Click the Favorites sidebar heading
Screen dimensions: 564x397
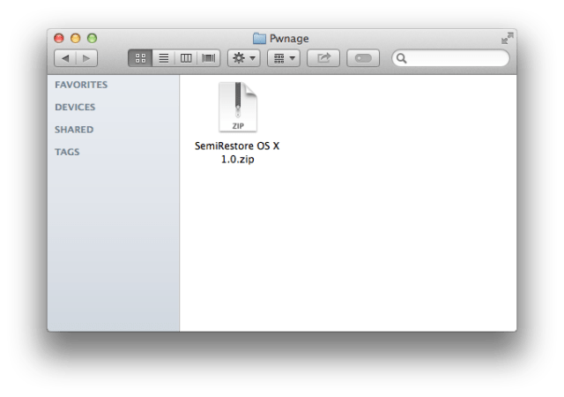(81, 85)
